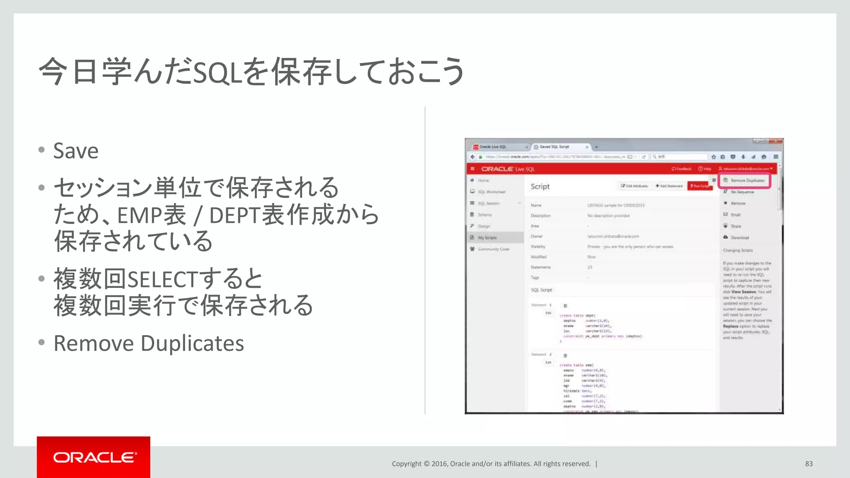This screenshot has width=850, height=478.
Task: Click the Community Code people icon
Action: pos(472,249)
